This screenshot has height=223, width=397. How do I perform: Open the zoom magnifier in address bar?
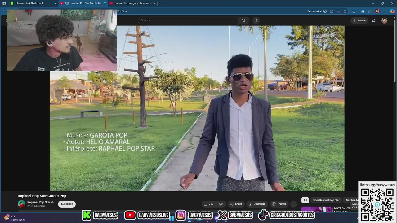338,11
